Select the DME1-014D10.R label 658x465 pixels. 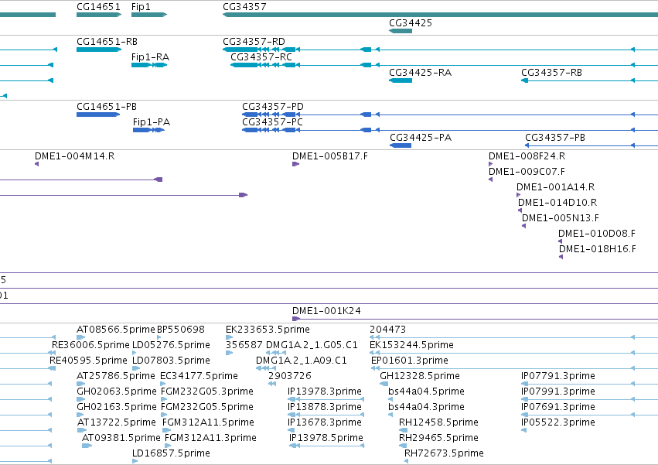pos(557,203)
